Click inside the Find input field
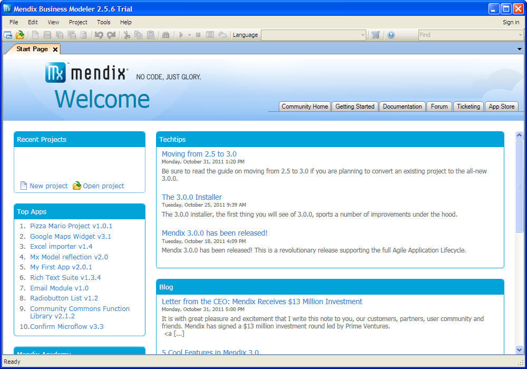Image resolution: width=527 pixels, height=369 pixels. coord(468,35)
